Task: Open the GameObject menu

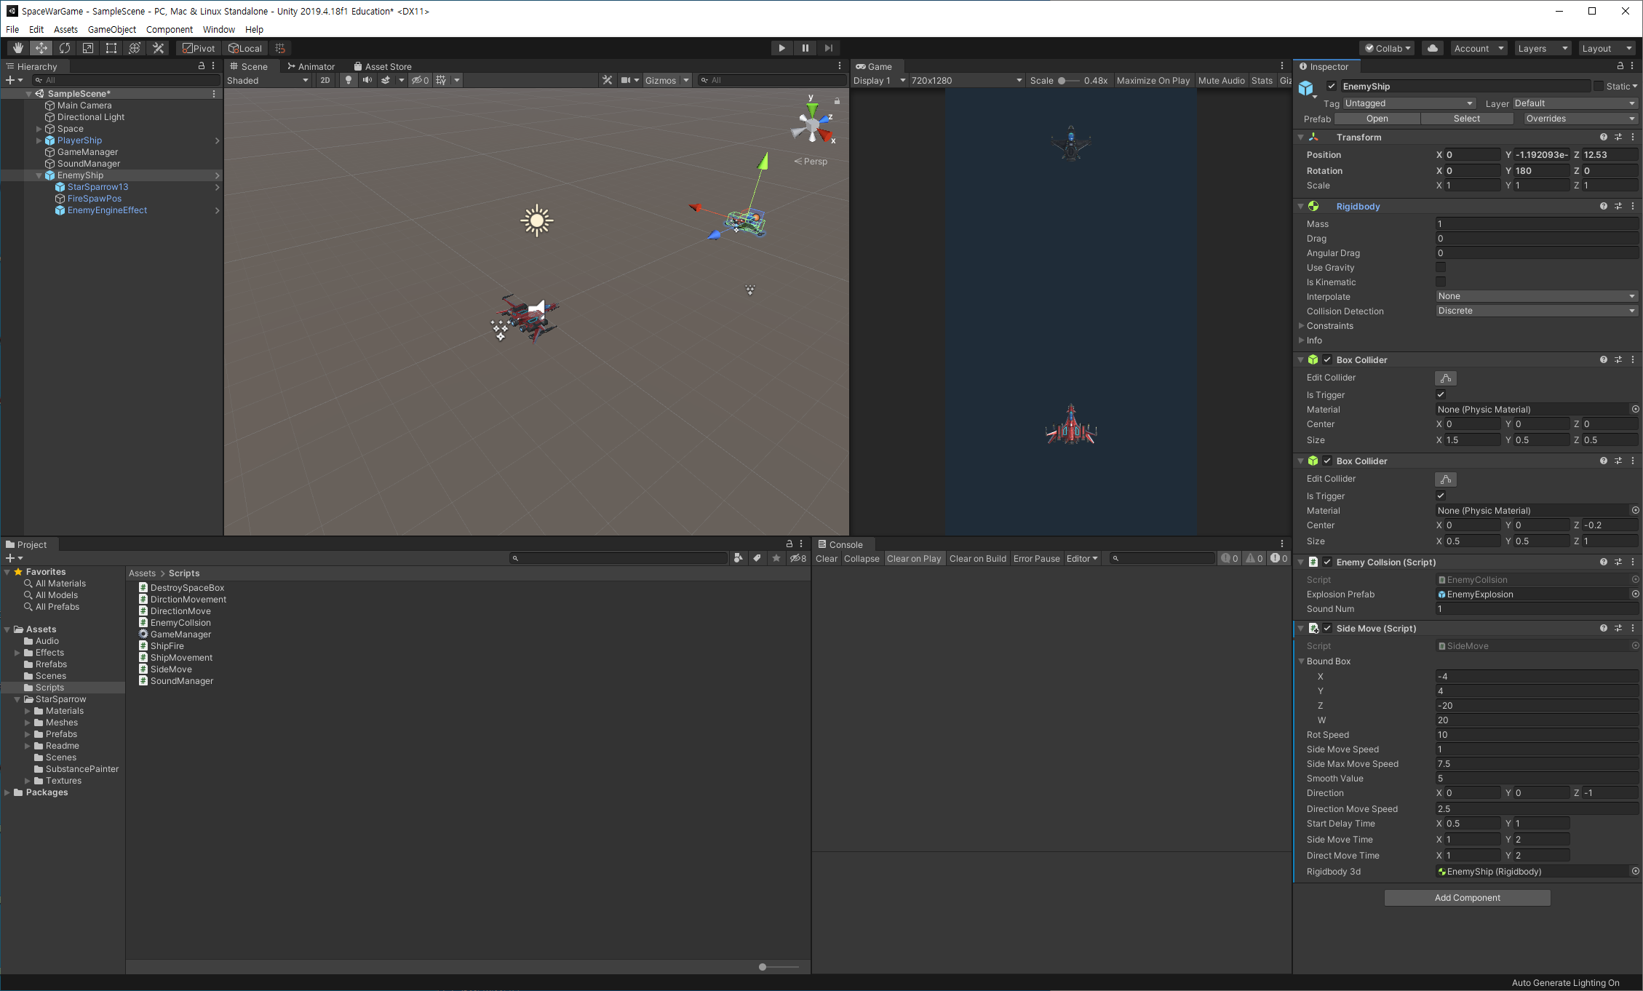Action: coord(111,29)
